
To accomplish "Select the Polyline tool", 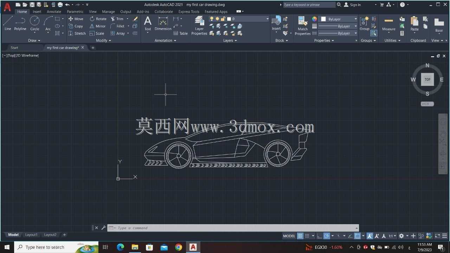I will (x=20, y=23).
